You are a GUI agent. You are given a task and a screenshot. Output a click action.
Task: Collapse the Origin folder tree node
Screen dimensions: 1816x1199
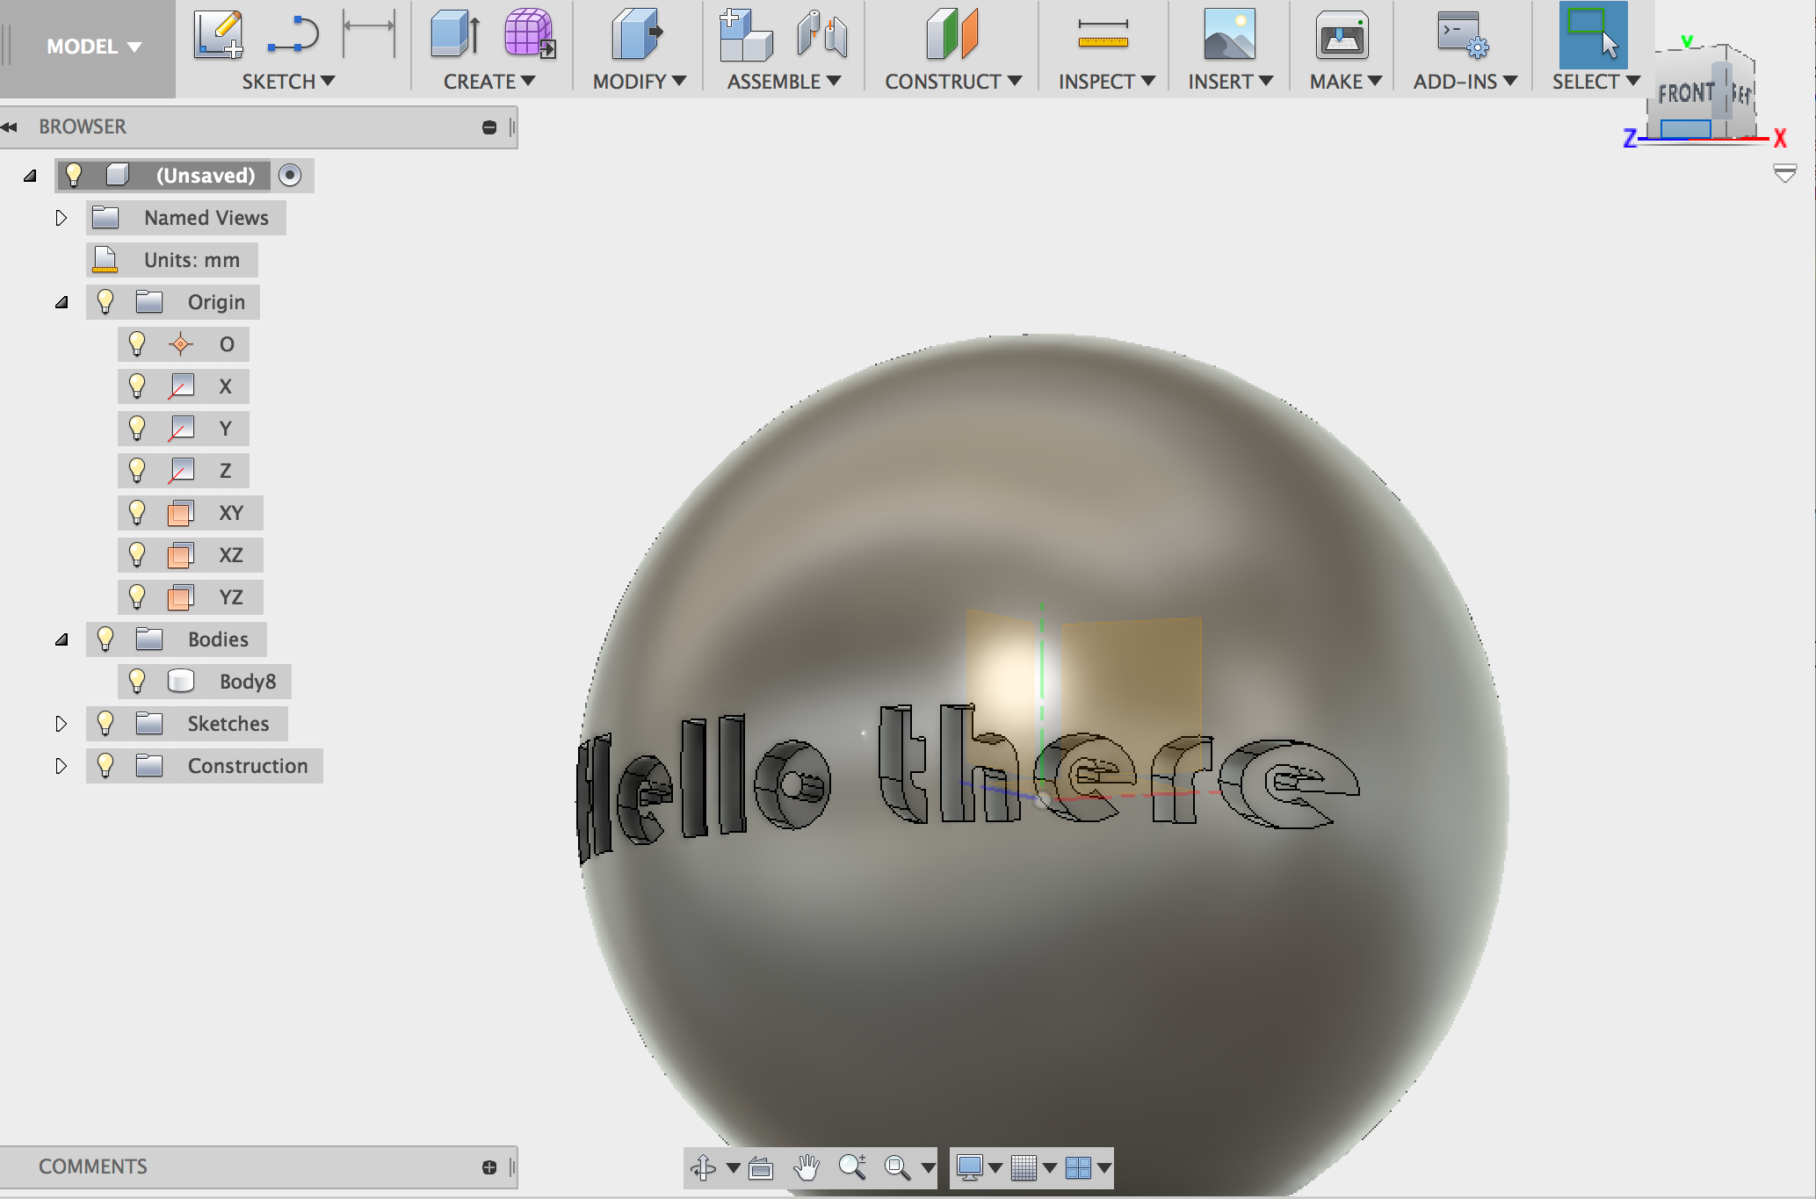point(61,302)
